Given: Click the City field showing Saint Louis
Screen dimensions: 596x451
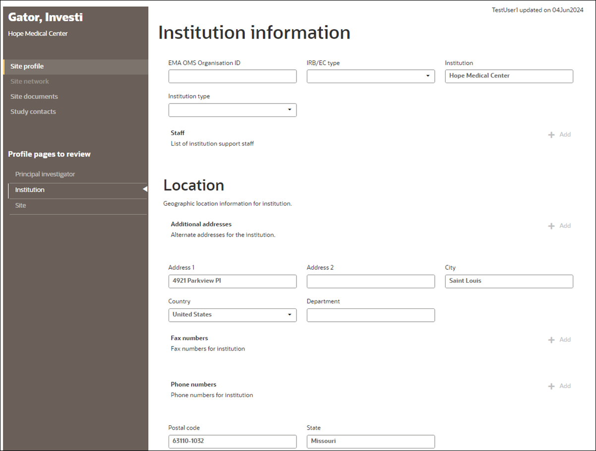Looking at the screenshot, I should tap(509, 281).
